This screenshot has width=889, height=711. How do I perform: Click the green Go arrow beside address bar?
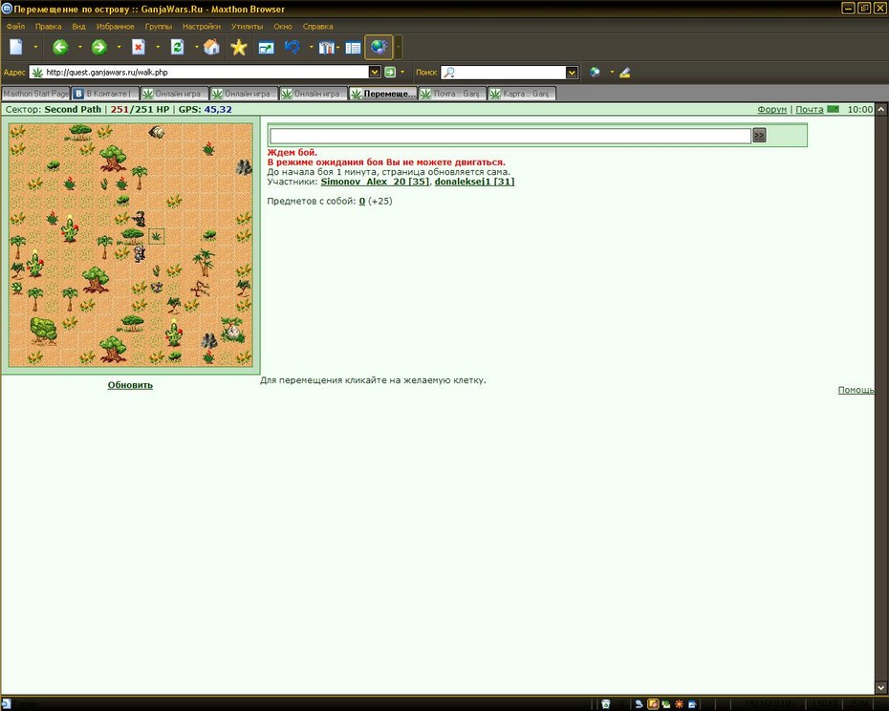point(390,72)
